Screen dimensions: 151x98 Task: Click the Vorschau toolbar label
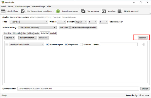tap(111, 11)
